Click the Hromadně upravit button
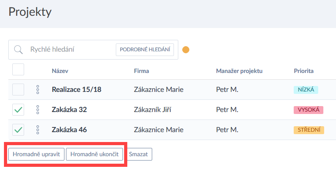The width and height of the screenshot is (336, 170). click(x=36, y=154)
